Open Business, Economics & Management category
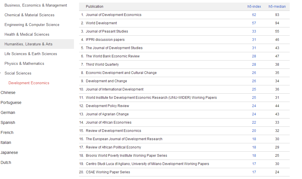The height and width of the screenshot is (179, 302). pyautogui.click(x=36, y=5)
